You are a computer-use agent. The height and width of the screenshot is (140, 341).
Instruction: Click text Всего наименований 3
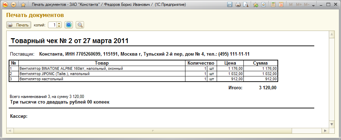47,97
